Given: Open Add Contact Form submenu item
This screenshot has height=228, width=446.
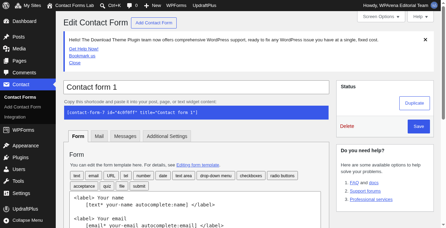Looking at the screenshot, I should point(23,107).
